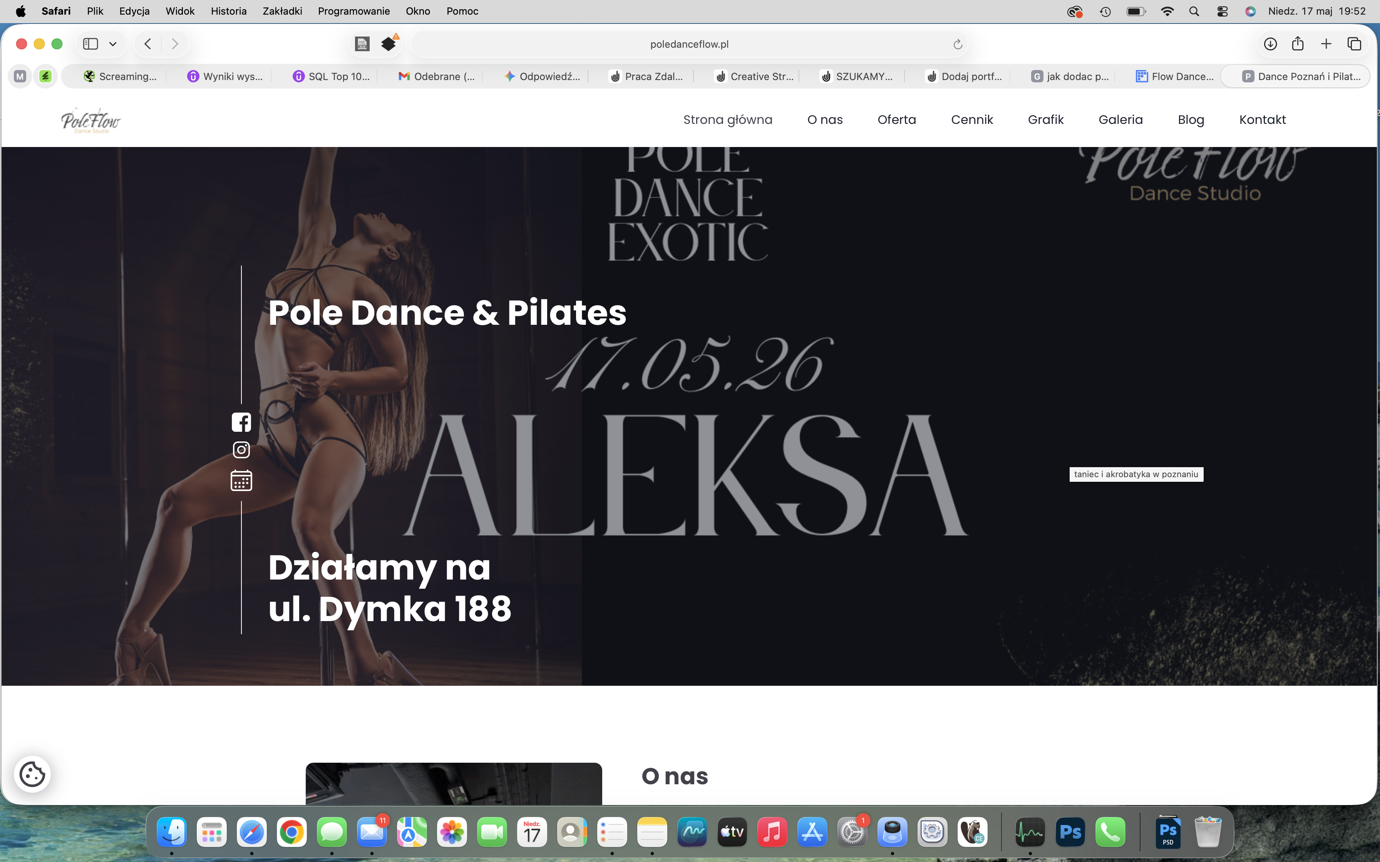1380x862 pixels.
Task: Open Control Center in the menu bar
Action: click(x=1222, y=12)
